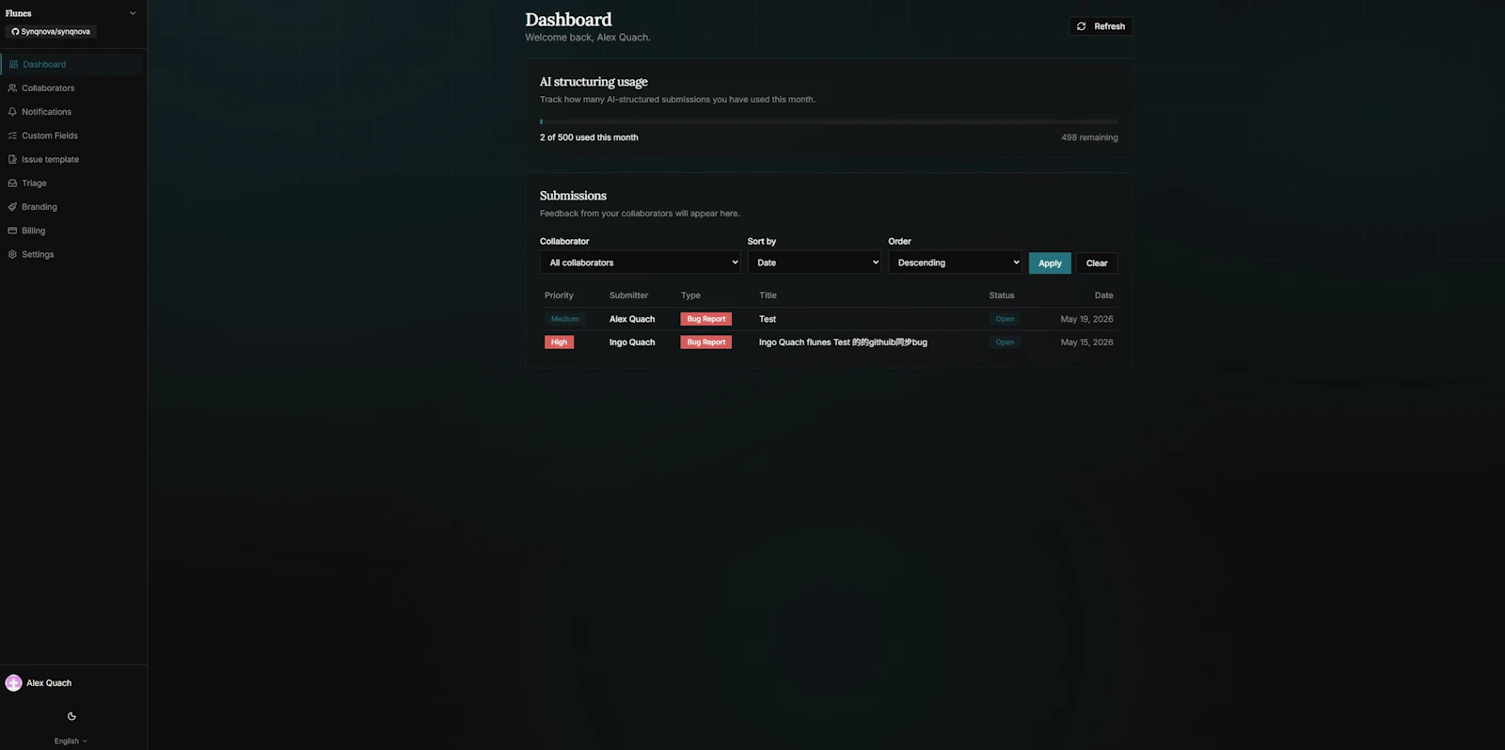Click the May 15, 2026 date cell
Image resolution: width=1505 pixels, height=750 pixels.
tap(1086, 343)
